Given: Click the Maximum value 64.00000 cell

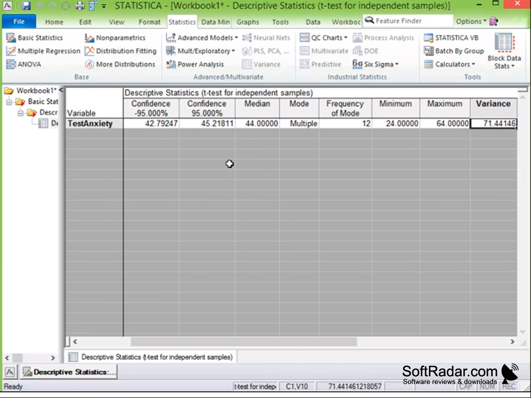Looking at the screenshot, I should 444,124.
